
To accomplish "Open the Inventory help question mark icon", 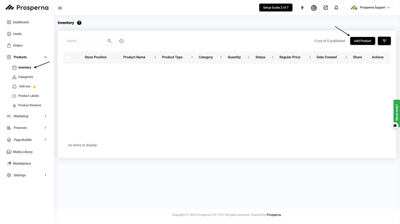I will [79, 23].
